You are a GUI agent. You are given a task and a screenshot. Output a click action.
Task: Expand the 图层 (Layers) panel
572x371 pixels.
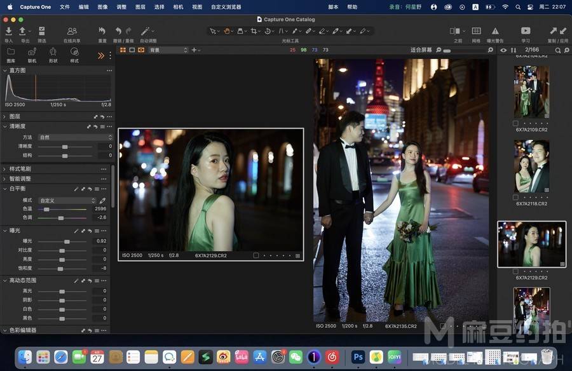click(4, 116)
